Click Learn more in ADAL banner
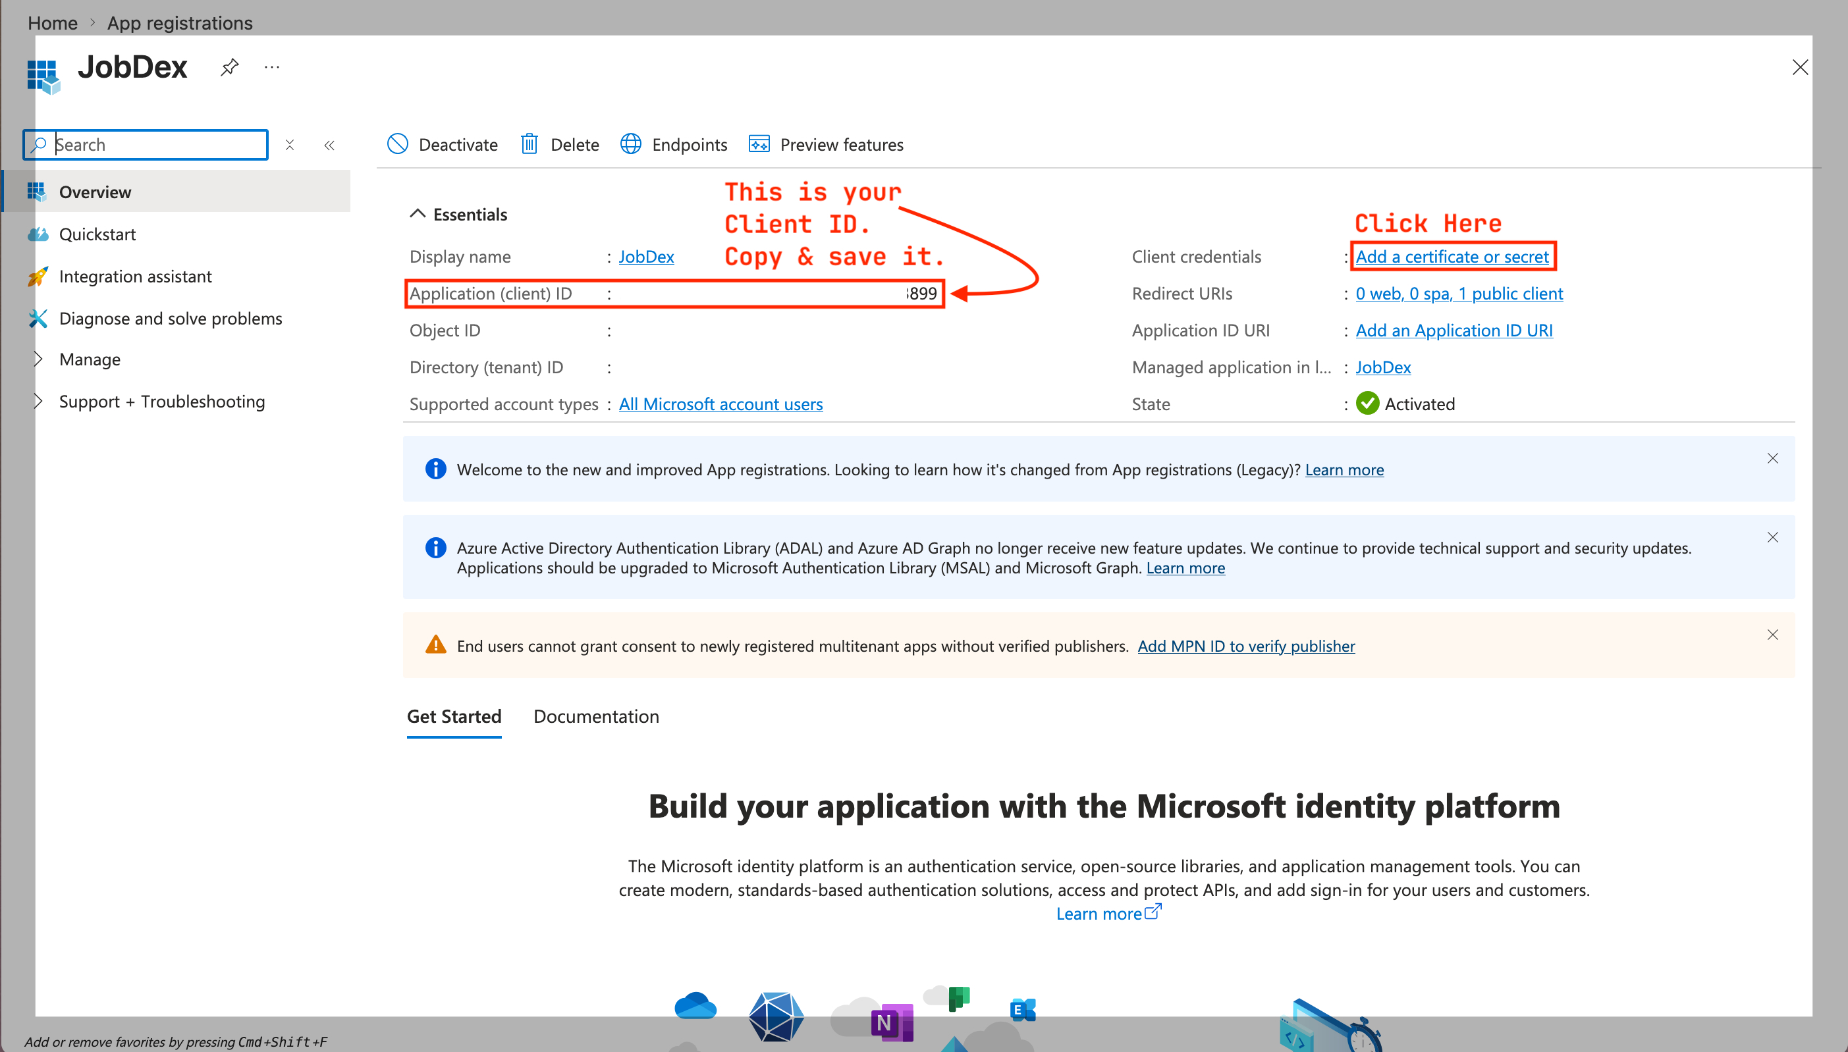Viewport: 1848px width, 1052px height. (x=1185, y=568)
